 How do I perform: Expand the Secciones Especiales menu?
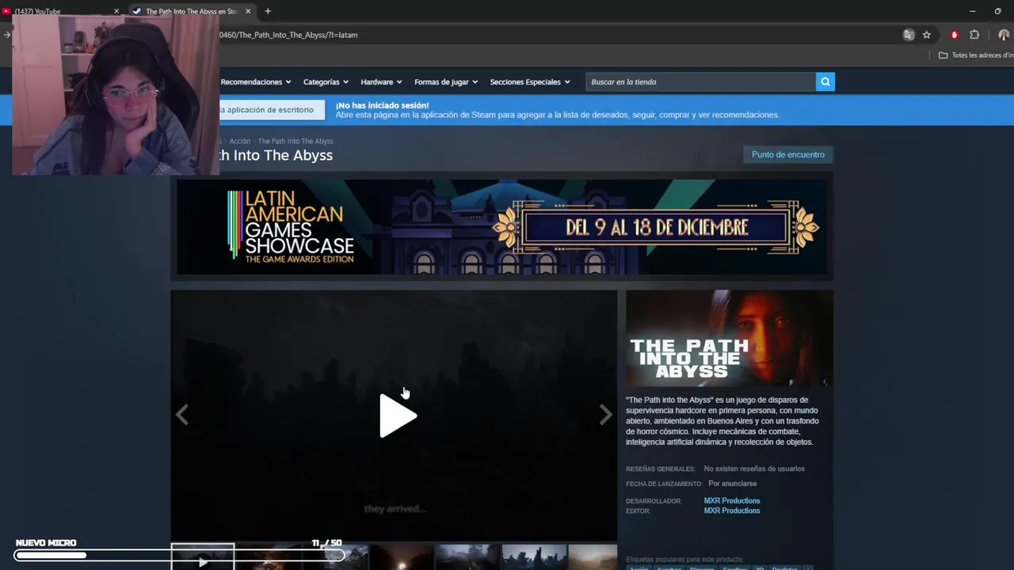tap(530, 82)
